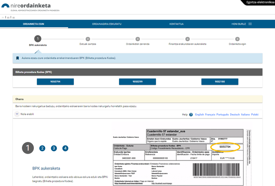Open the Kontaktua menu item
The width and height of the screenshot is (275, 186).
click(x=176, y=24)
